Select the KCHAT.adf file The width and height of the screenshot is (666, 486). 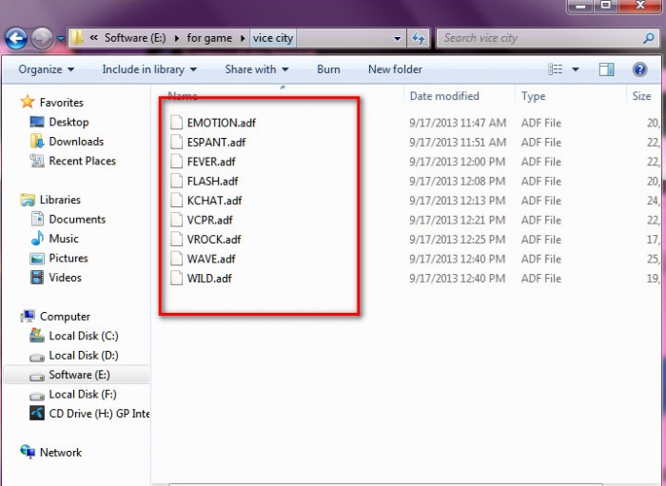pyautogui.click(x=214, y=201)
